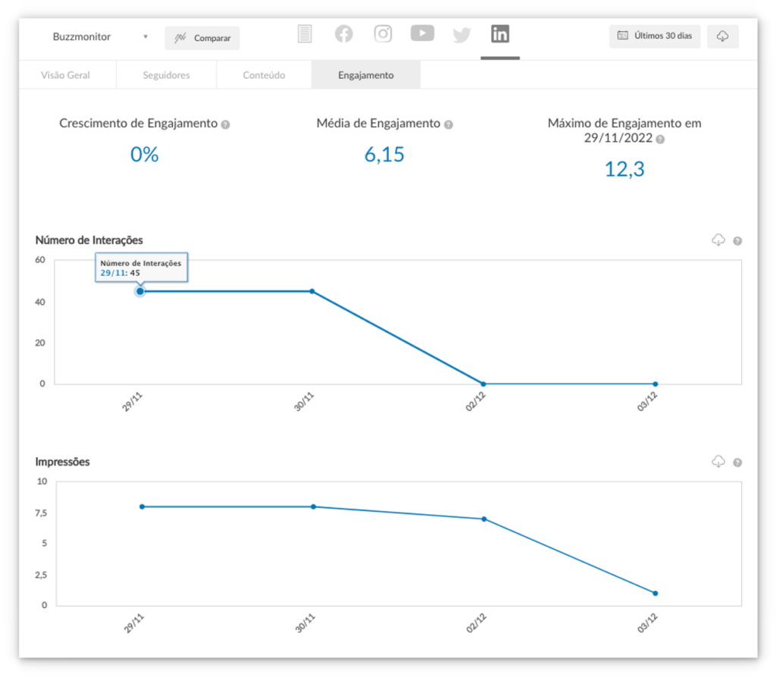Expand the Buzzmonitor account dropdown
The height and width of the screenshot is (677, 776).
[x=145, y=36]
